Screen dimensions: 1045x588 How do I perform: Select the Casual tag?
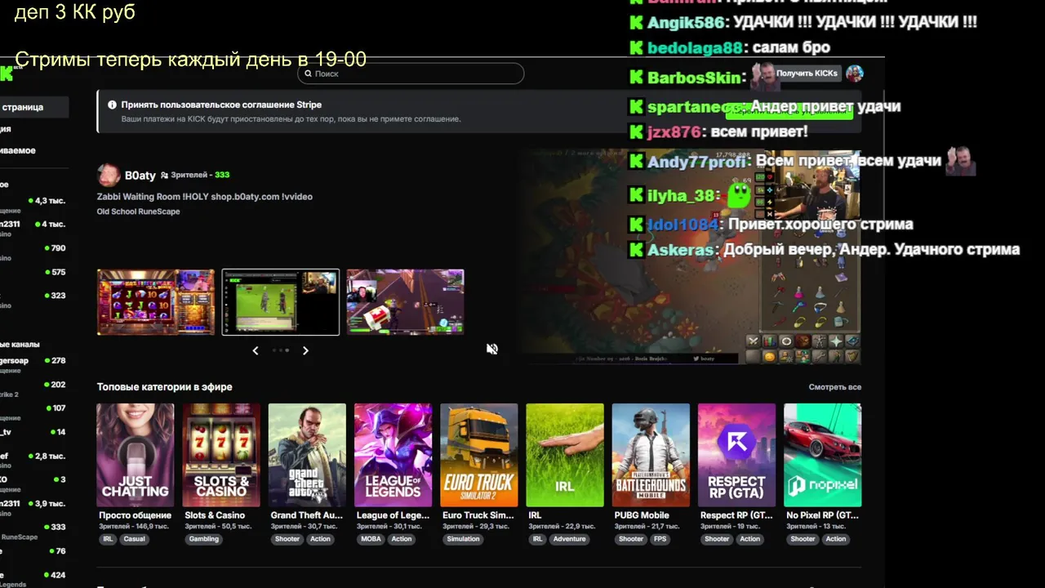click(135, 539)
